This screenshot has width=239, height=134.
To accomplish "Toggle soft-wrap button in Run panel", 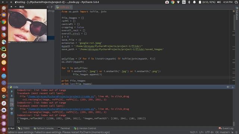I will click(12, 100).
